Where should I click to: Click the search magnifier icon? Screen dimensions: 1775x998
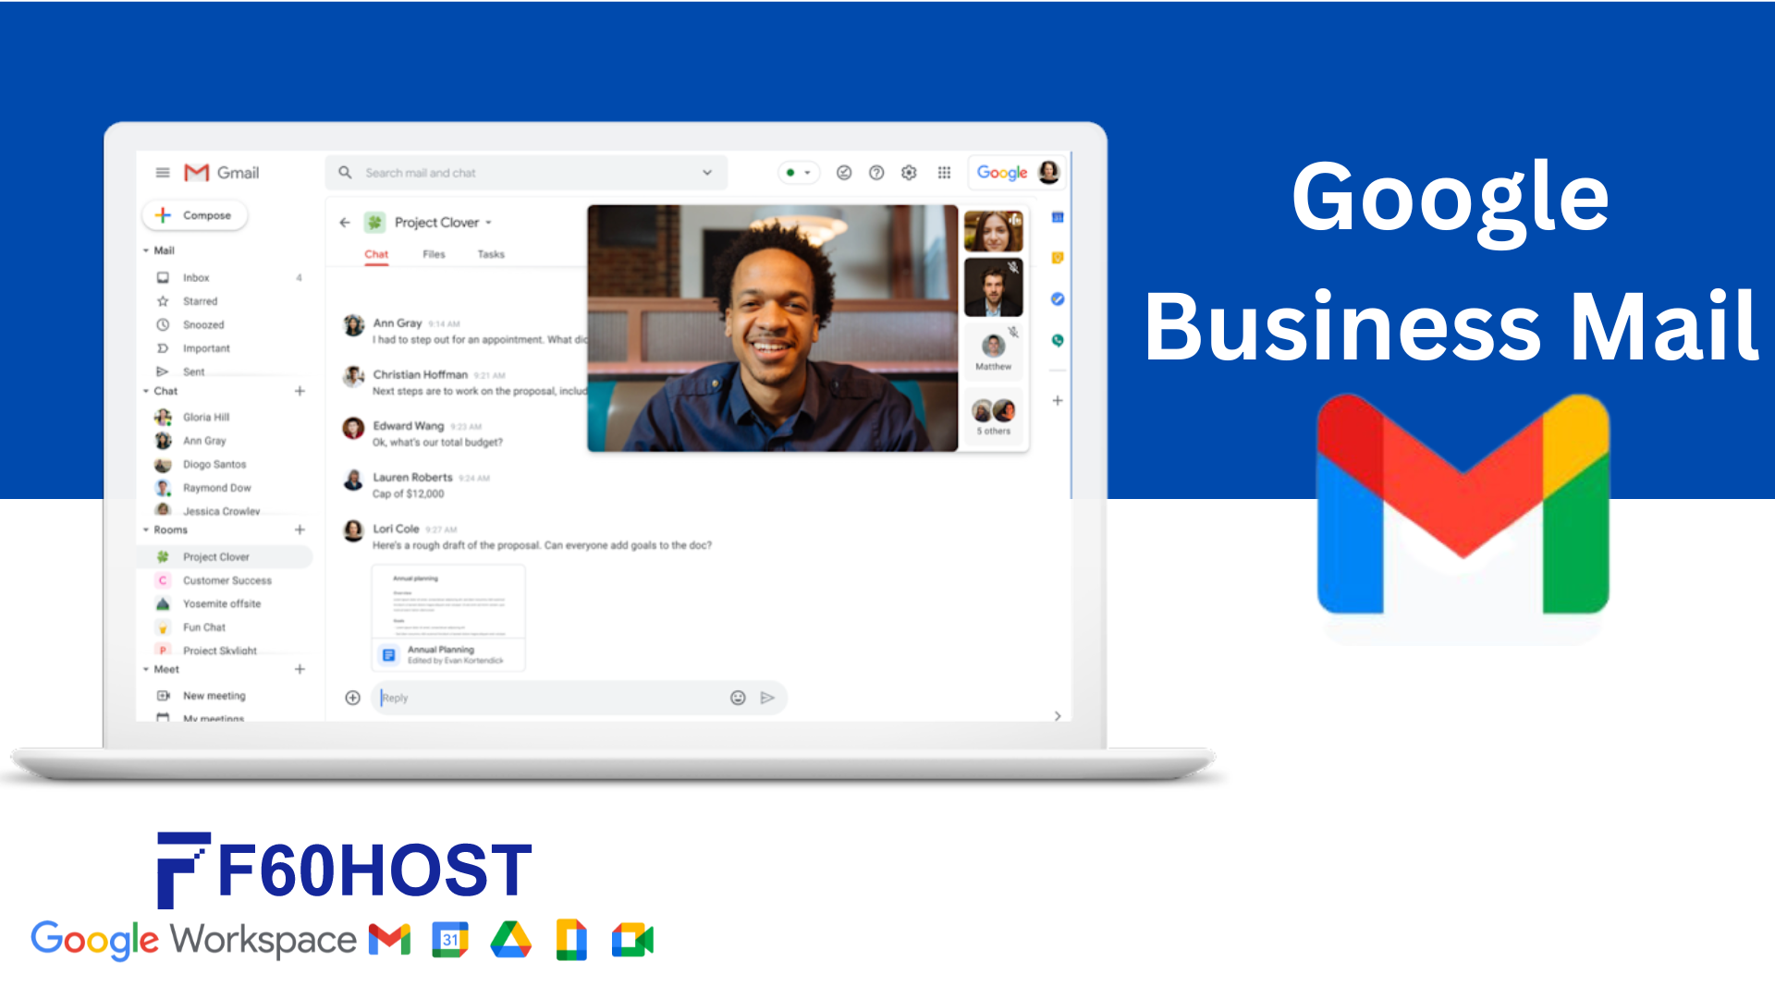pyautogui.click(x=345, y=173)
